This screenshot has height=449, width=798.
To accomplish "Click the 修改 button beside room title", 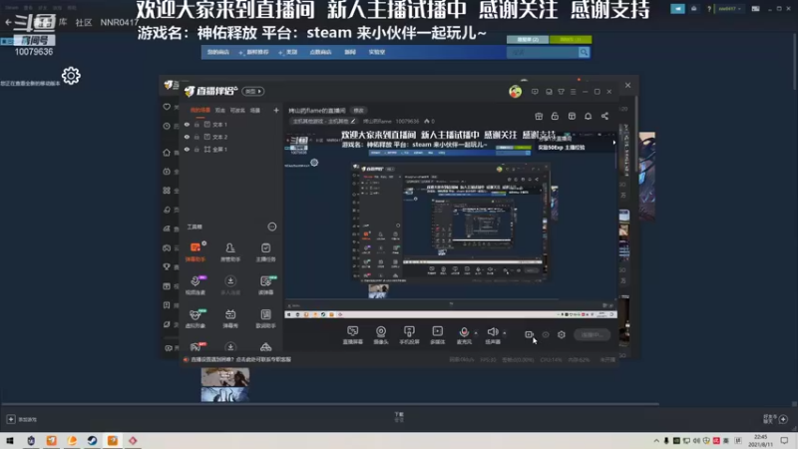I will click(x=359, y=111).
